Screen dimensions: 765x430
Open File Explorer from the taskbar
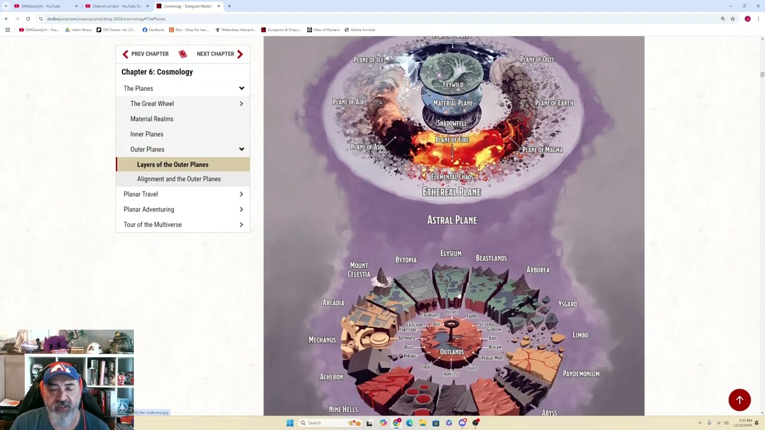(x=423, y=423)
